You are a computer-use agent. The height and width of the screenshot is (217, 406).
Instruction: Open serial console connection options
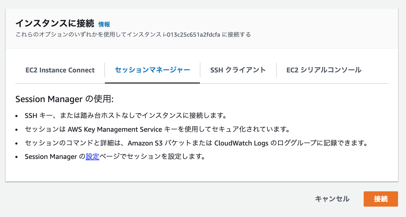(324, 70)
